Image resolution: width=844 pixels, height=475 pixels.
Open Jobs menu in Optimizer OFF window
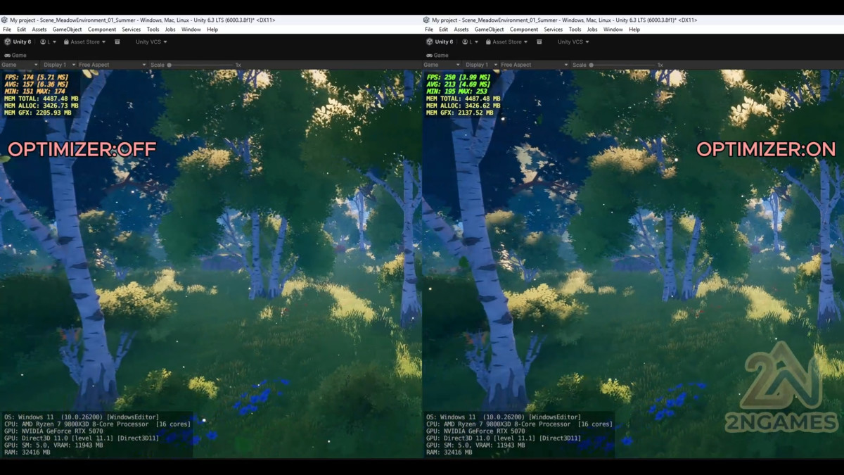[x=170, y=30]
